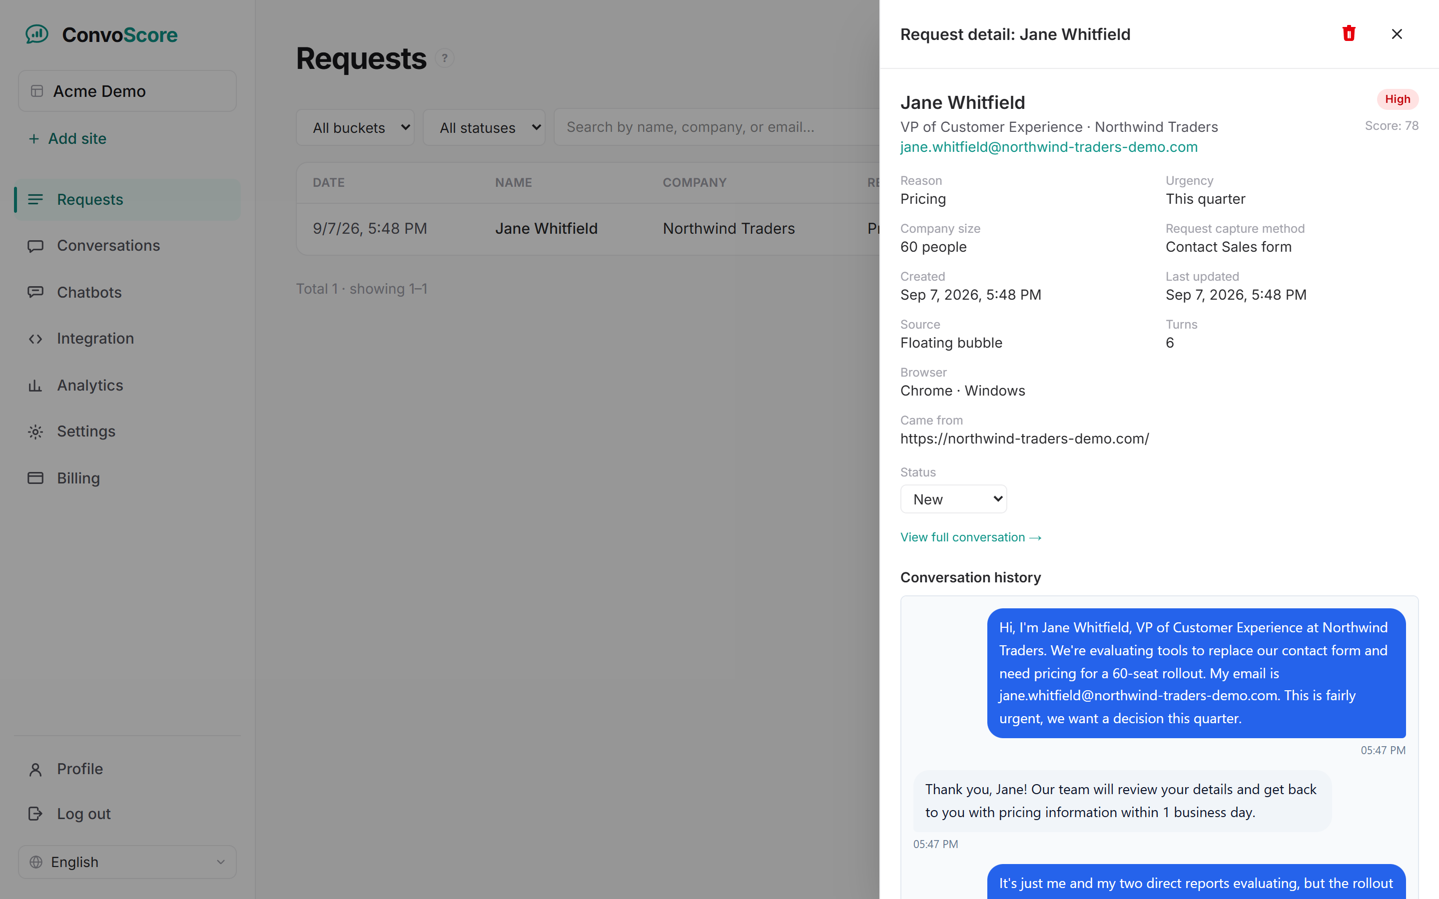This screenshot has height=899, width=1439.
Task: Click the Conversations chat icon in sidebar
Action: click(x=35, y=246)
